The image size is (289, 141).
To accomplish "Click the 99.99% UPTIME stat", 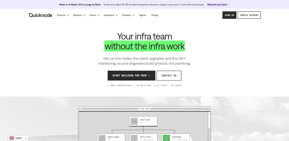I will point(144,86).
